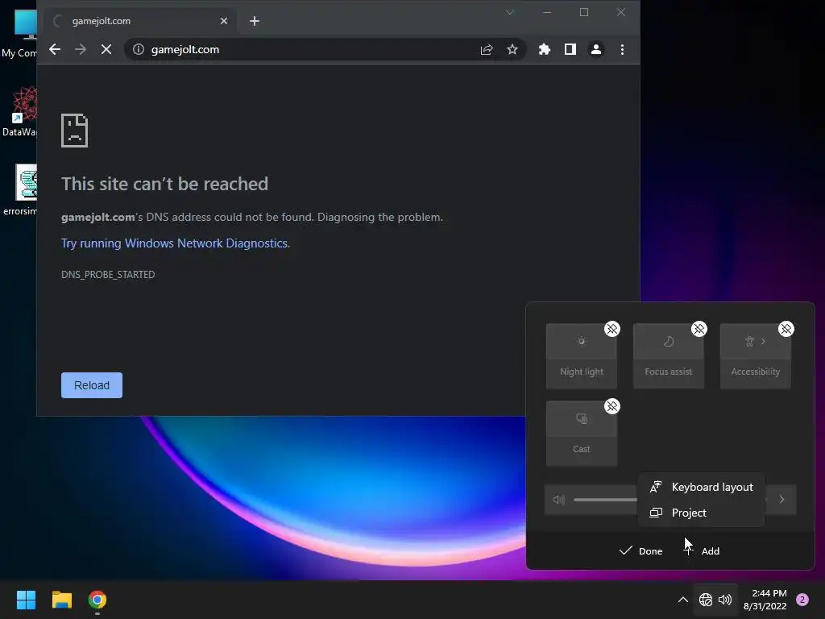Select Project from Add menu

702,513
